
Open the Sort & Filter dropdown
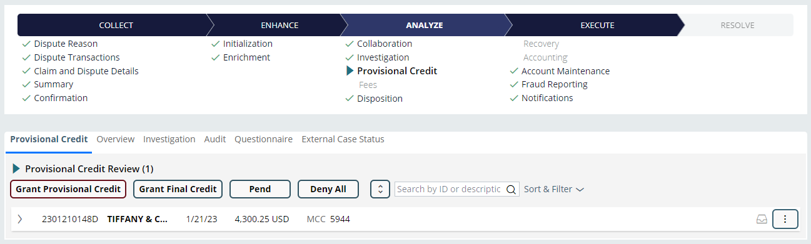pos(554,189)
